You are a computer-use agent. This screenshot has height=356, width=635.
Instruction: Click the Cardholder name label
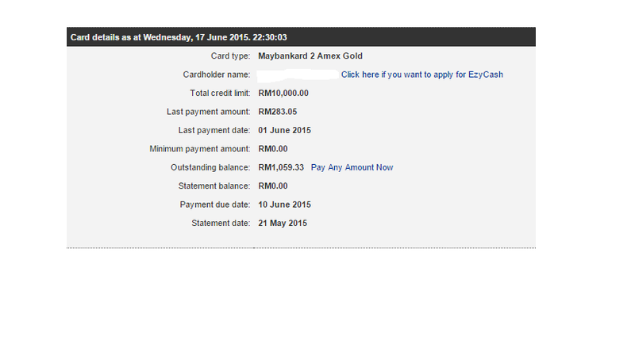[x=217, y=75]
